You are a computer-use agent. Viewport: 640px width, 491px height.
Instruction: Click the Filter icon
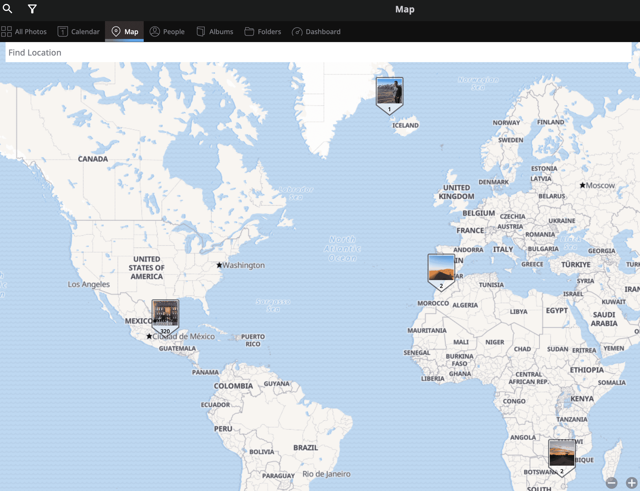point(32,8)
